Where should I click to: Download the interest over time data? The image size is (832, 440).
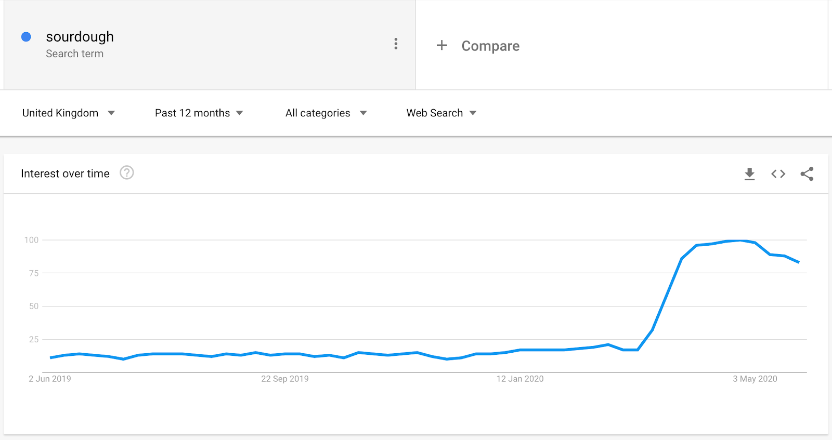pos(749,174)
